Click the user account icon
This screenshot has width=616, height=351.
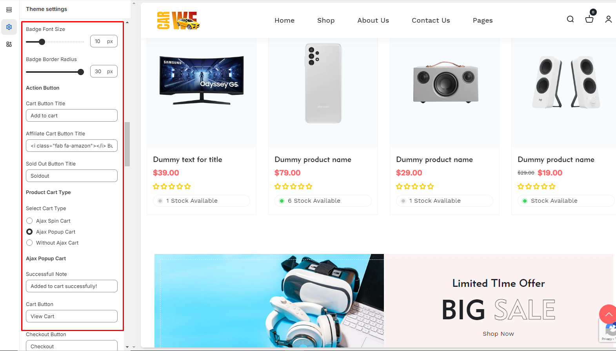608,19
